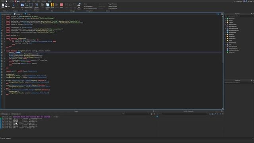Select TextChatService in the Explorer
Viewport: 254px width, 143px height.
point(233,46)
